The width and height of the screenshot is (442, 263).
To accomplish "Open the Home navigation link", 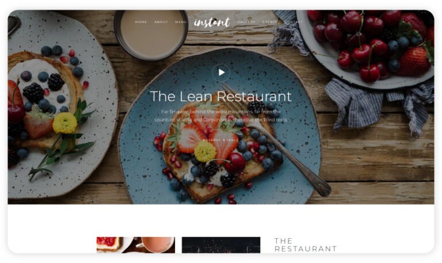I will click(141, 22).
